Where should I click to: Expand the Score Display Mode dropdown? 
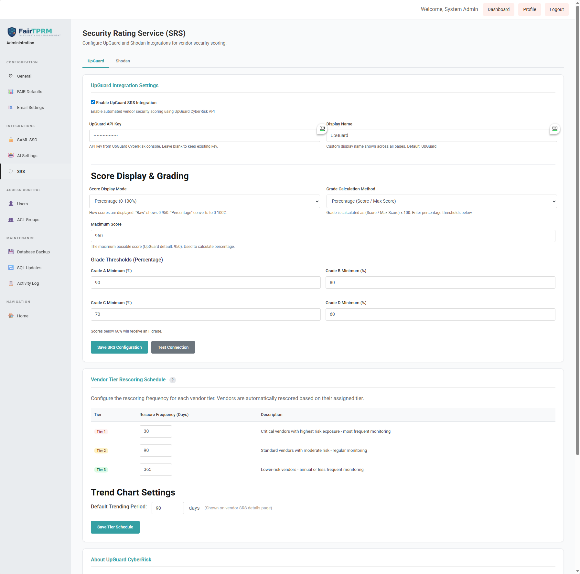click(x=204, y=201)
